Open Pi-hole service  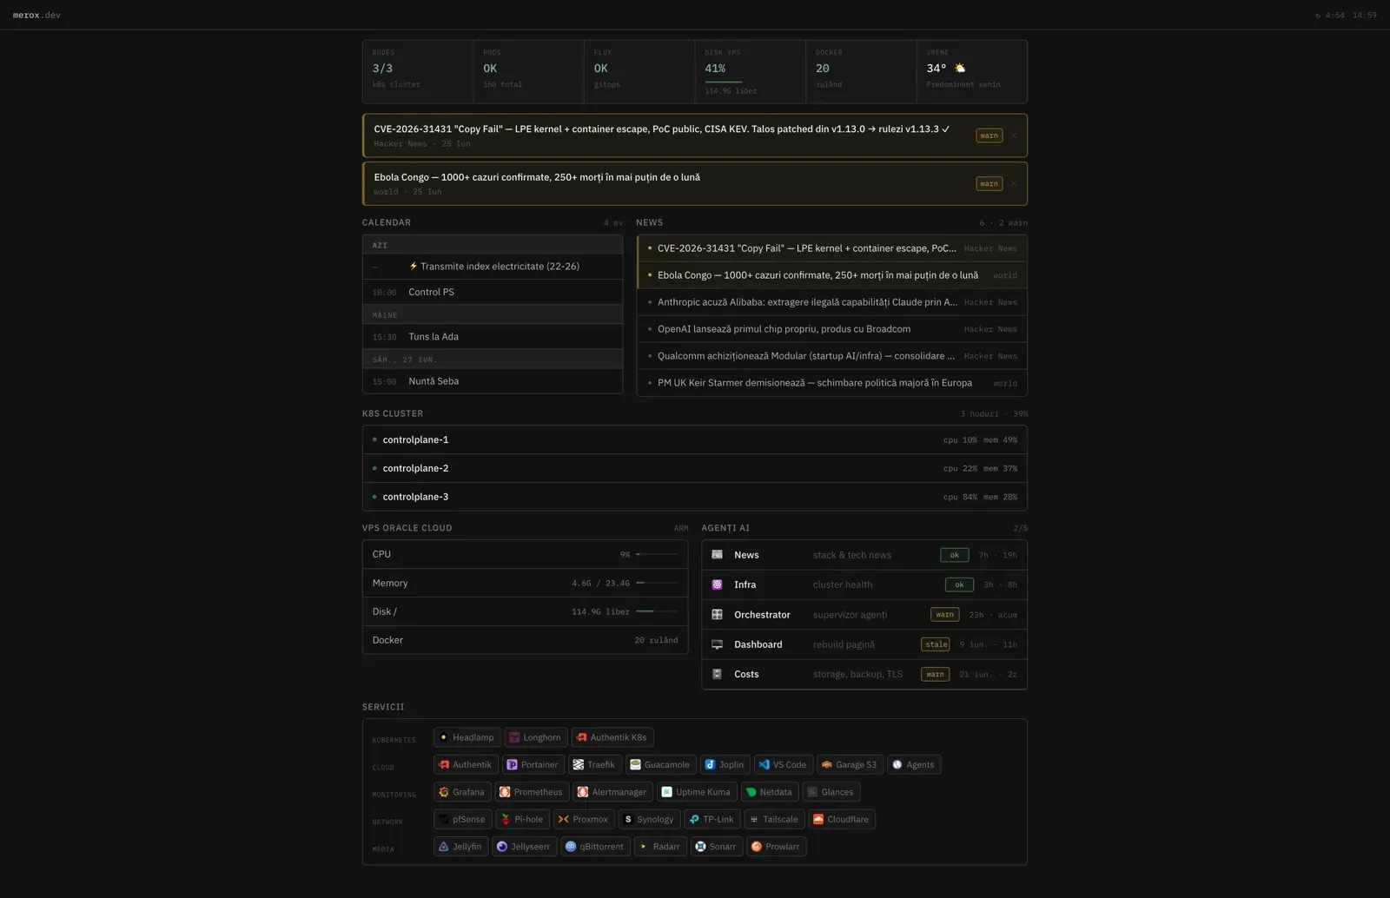click(523, 819)
